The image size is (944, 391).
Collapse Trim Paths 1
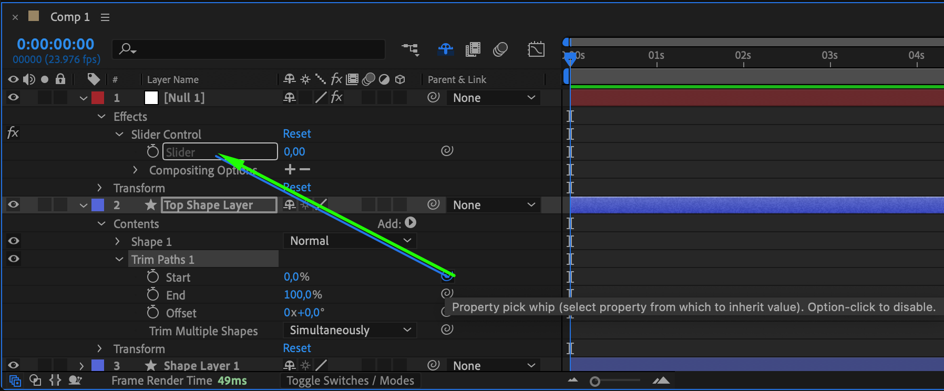(x=119, y=259)
